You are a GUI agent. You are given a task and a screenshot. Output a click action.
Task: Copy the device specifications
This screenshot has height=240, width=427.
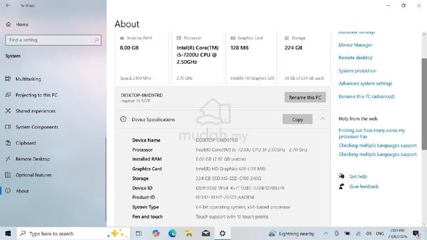298,119
